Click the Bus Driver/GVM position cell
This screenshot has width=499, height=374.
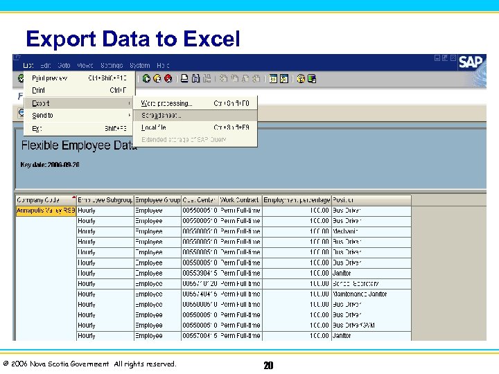[371, 326]
